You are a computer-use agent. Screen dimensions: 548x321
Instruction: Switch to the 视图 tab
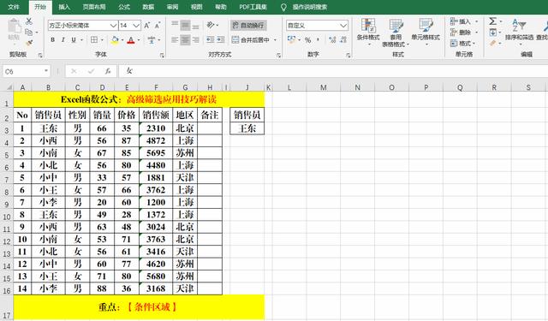(196, 7)
